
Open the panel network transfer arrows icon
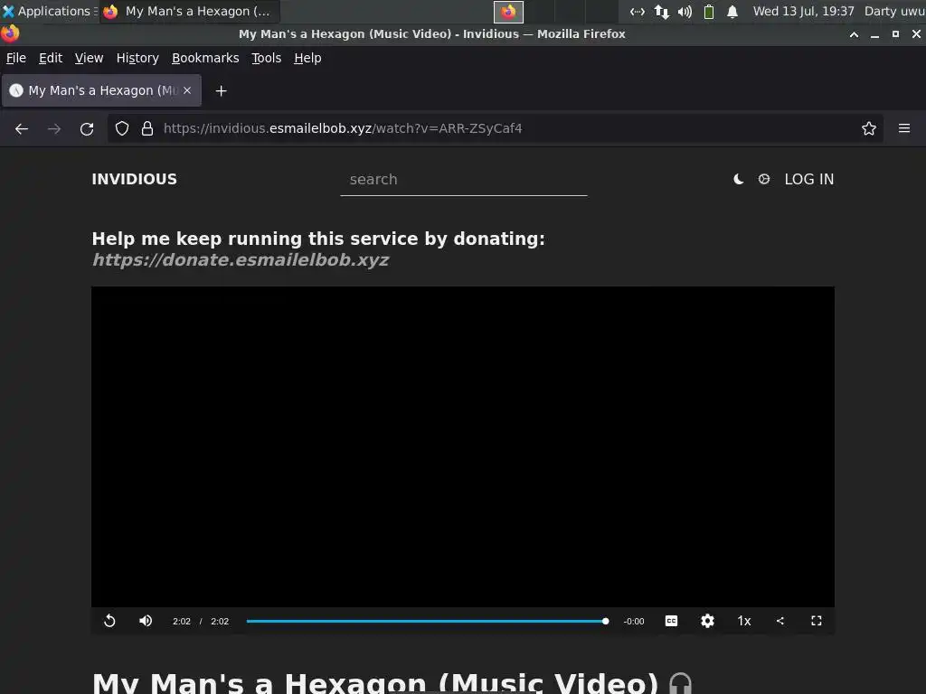(661, 11)
